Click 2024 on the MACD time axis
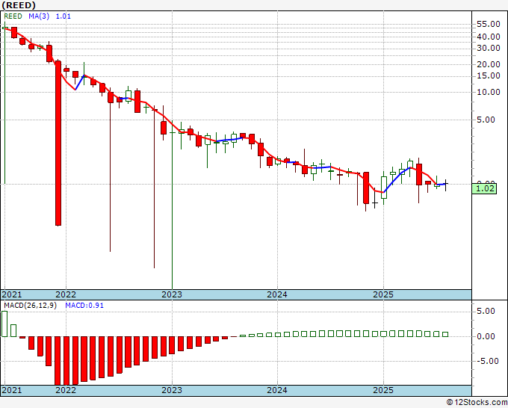 [x=277, y=390]
